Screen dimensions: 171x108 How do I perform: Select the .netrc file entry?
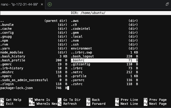point(104,72)
